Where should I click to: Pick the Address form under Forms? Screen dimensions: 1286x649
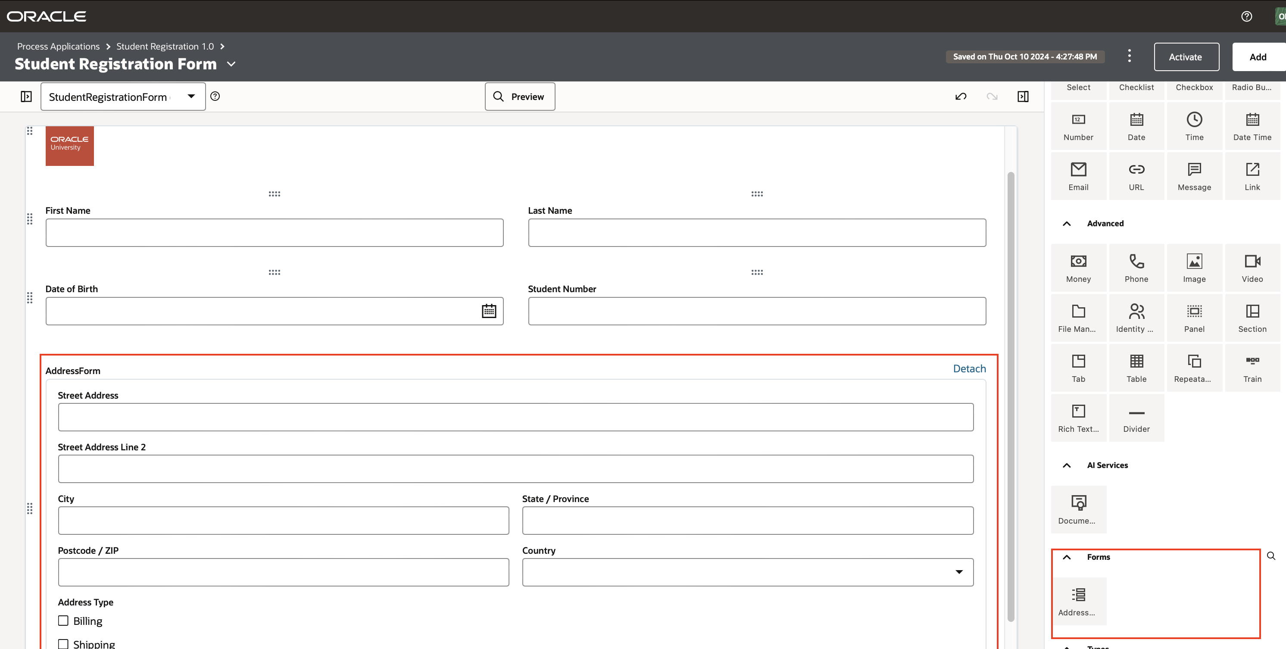pos(1078,602)
